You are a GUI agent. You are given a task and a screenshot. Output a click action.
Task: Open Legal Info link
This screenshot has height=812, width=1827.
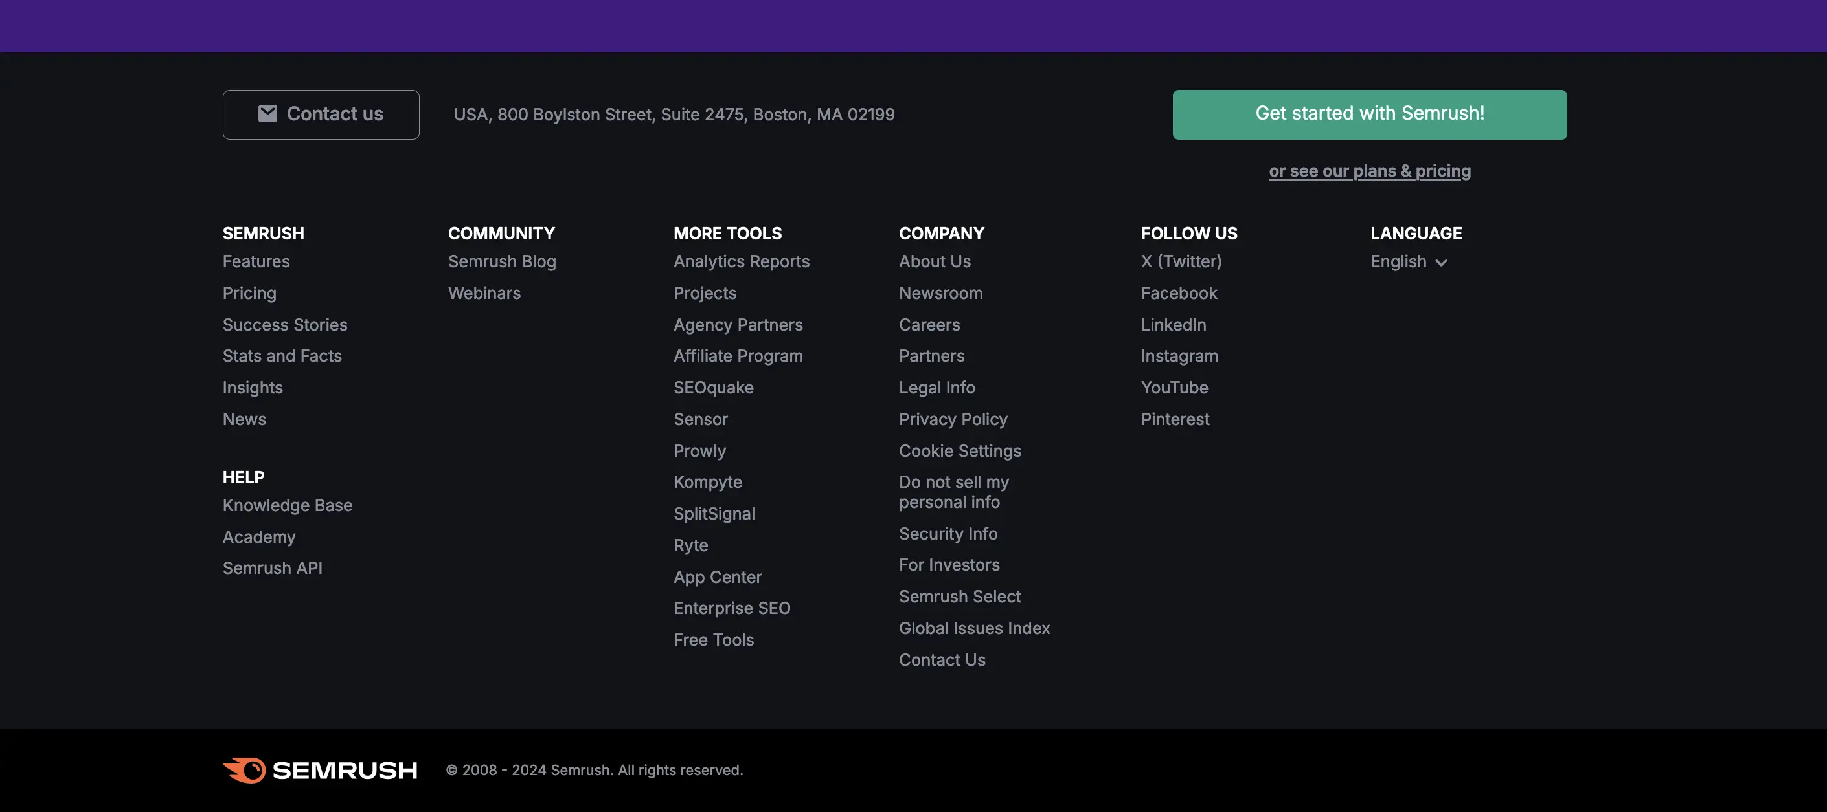pos(937,388)
